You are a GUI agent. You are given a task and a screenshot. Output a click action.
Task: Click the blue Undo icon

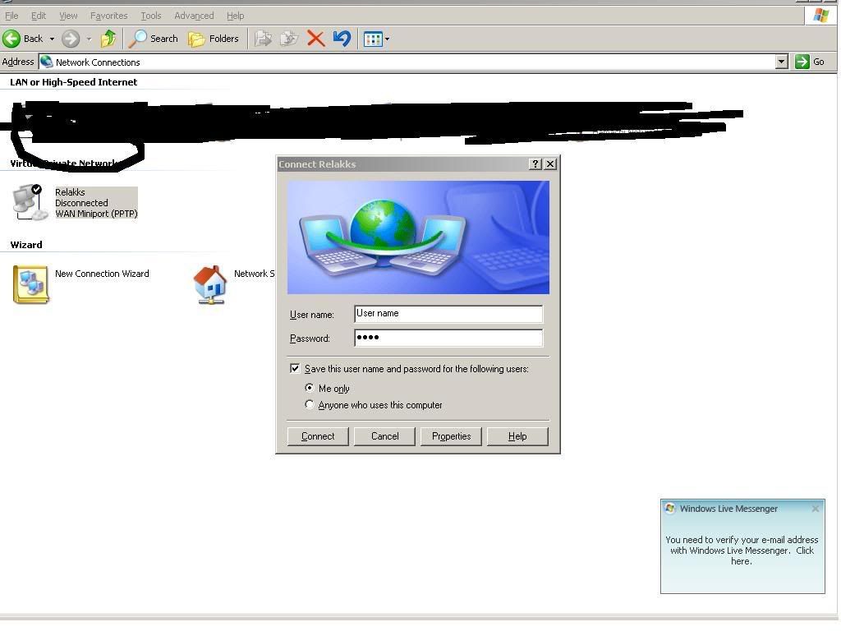point(342,39)
